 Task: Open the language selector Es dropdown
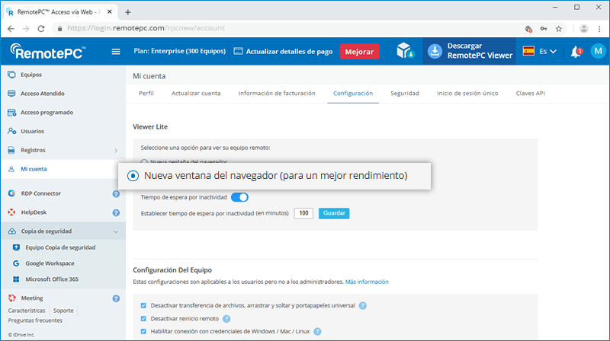tap(540, 52)
